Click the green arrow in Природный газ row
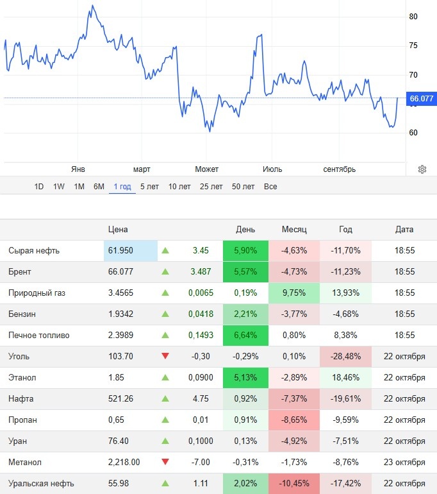Image resolution: width=437 pixels, height=494 pixels. click(165, 293)
